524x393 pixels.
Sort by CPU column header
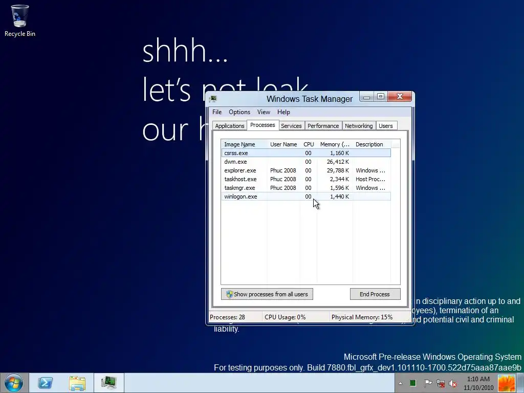[309, 144]
